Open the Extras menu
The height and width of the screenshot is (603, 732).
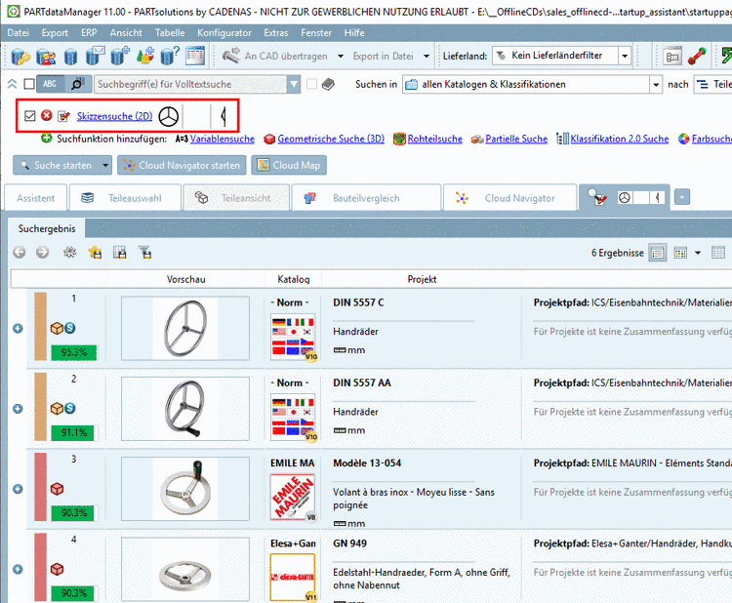[x=276, y=32]
